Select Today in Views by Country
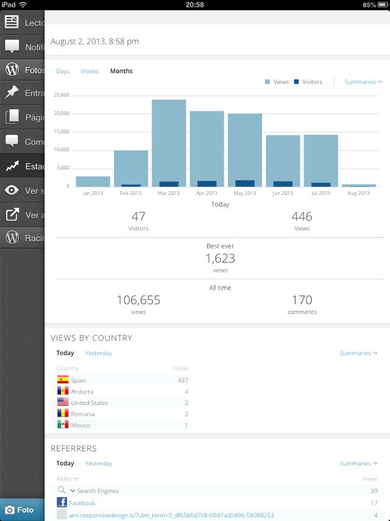 click(x=65, y=353)
